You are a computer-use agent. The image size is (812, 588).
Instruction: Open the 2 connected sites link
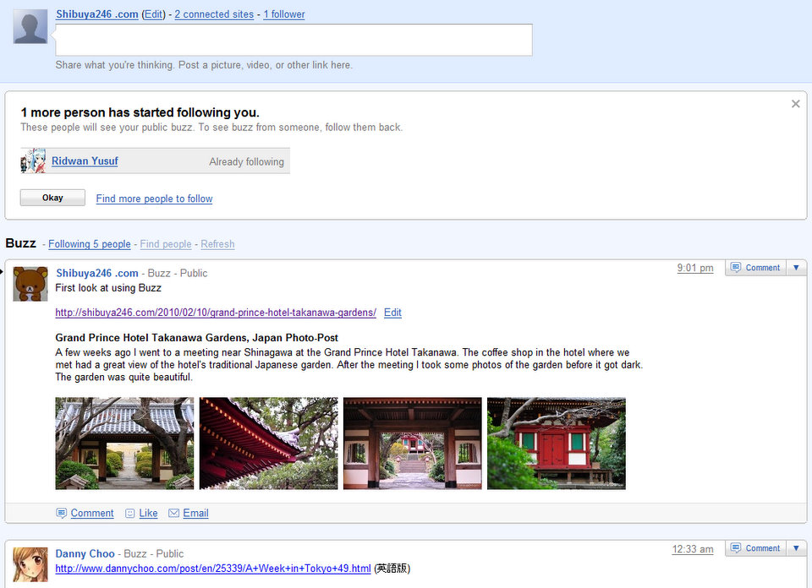[x=214, y=14]
